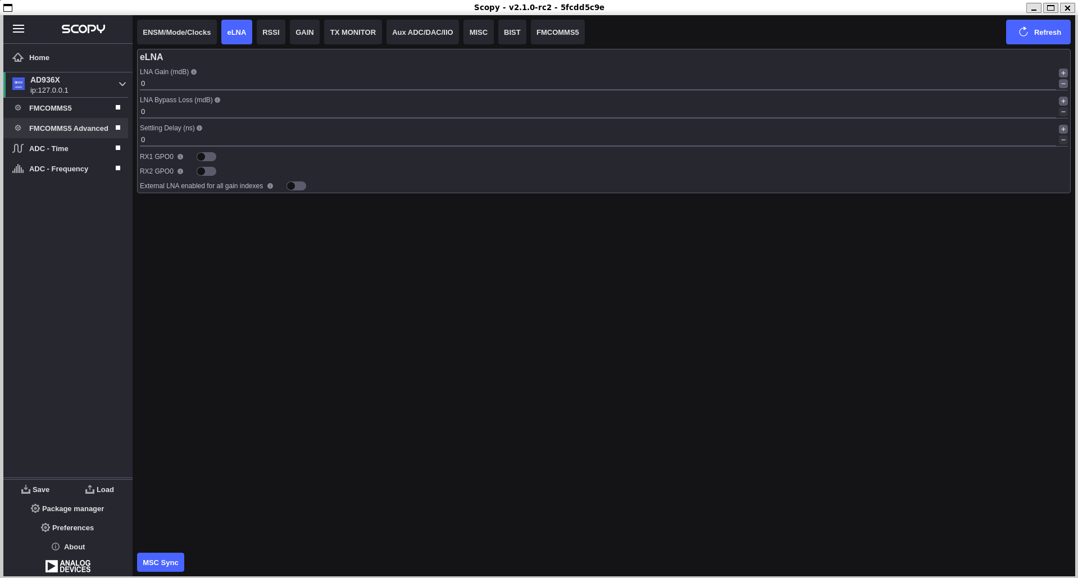The width and height of the screenshot is (1078, 578).
Task: Open the BIST tab
Action: tap(512, 32)
